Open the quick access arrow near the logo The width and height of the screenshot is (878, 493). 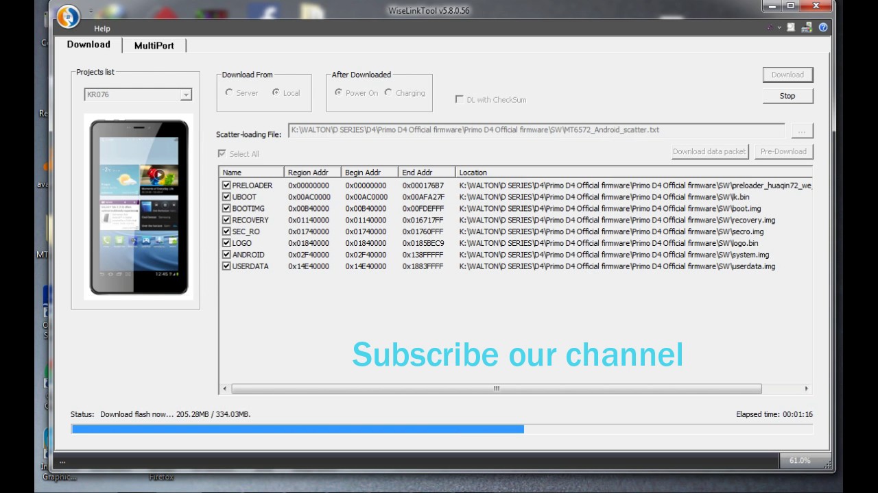click(91, 12)
